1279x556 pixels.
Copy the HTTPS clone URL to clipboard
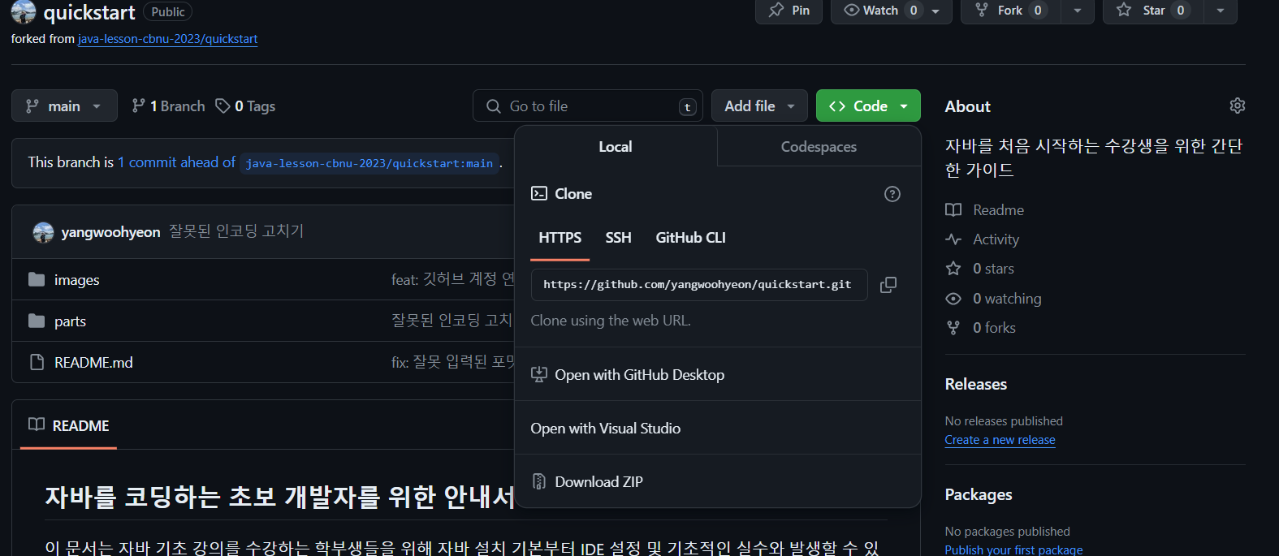coord(888,285)
